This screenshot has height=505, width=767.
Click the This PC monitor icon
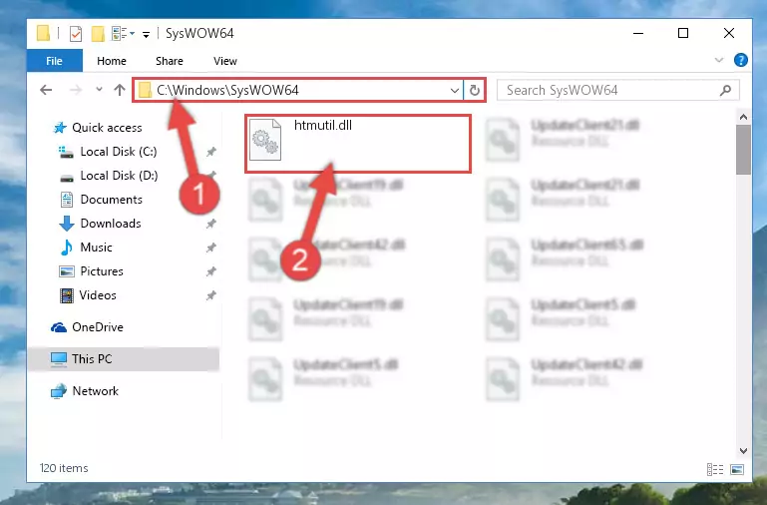pos(59,359)
